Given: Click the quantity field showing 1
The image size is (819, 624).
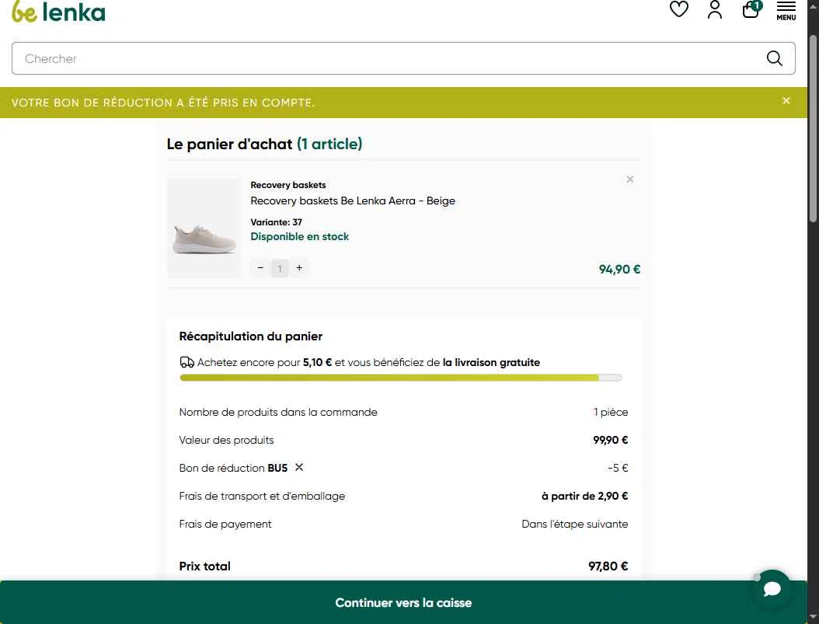Looking at the screenshot, I should tap(280, 268).
